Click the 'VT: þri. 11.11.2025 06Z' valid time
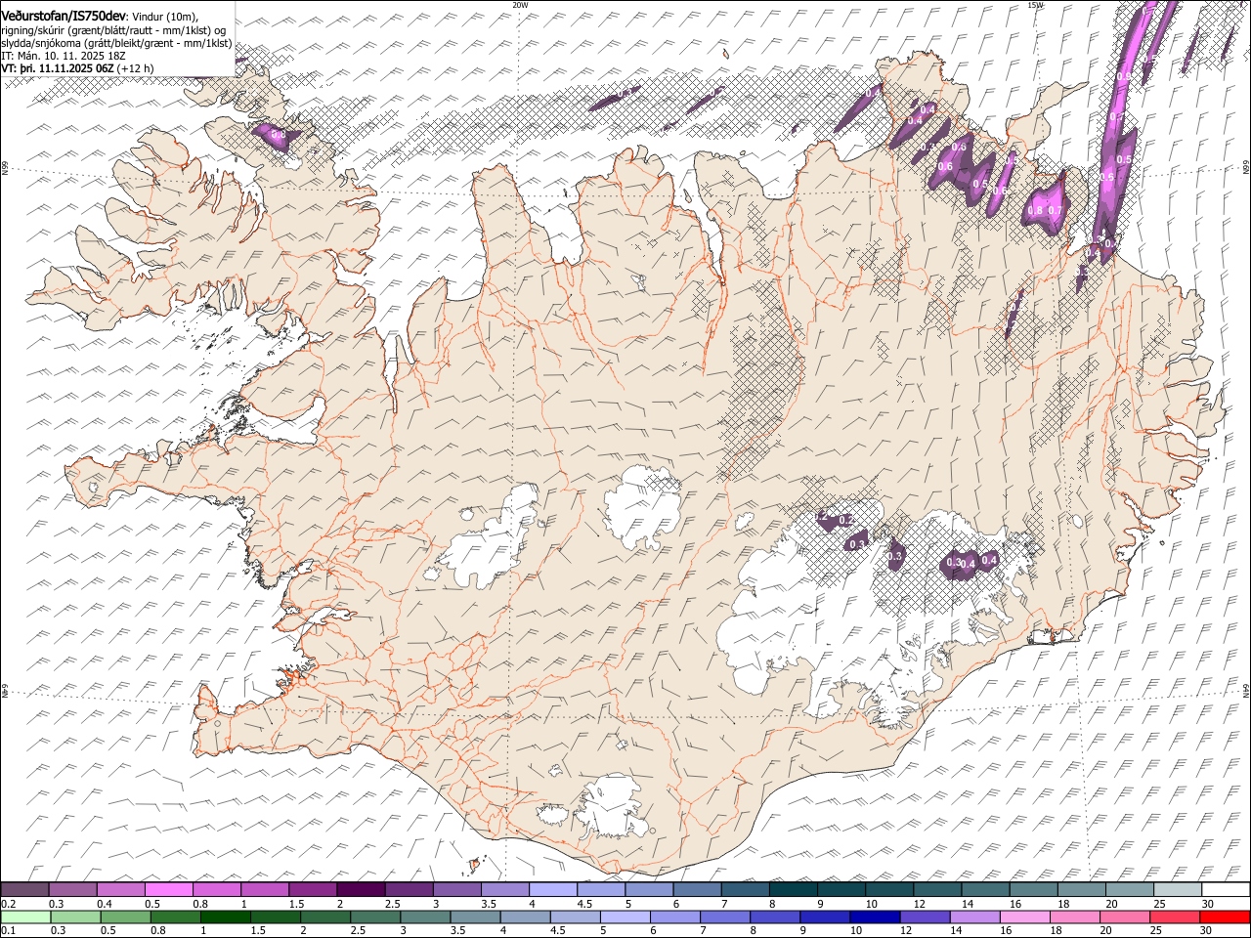 point(59,68)
